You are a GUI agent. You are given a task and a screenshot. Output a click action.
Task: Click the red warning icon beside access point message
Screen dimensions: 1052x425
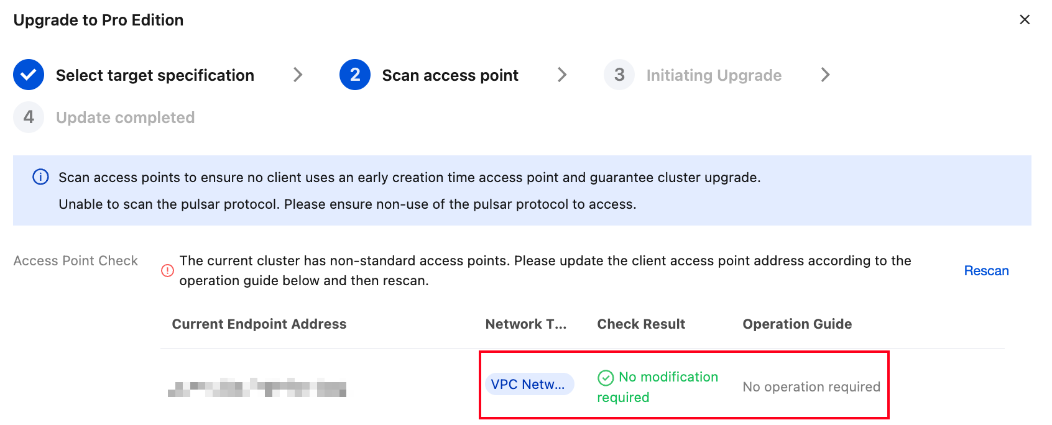pyautogui.click(x=167, y=271)
